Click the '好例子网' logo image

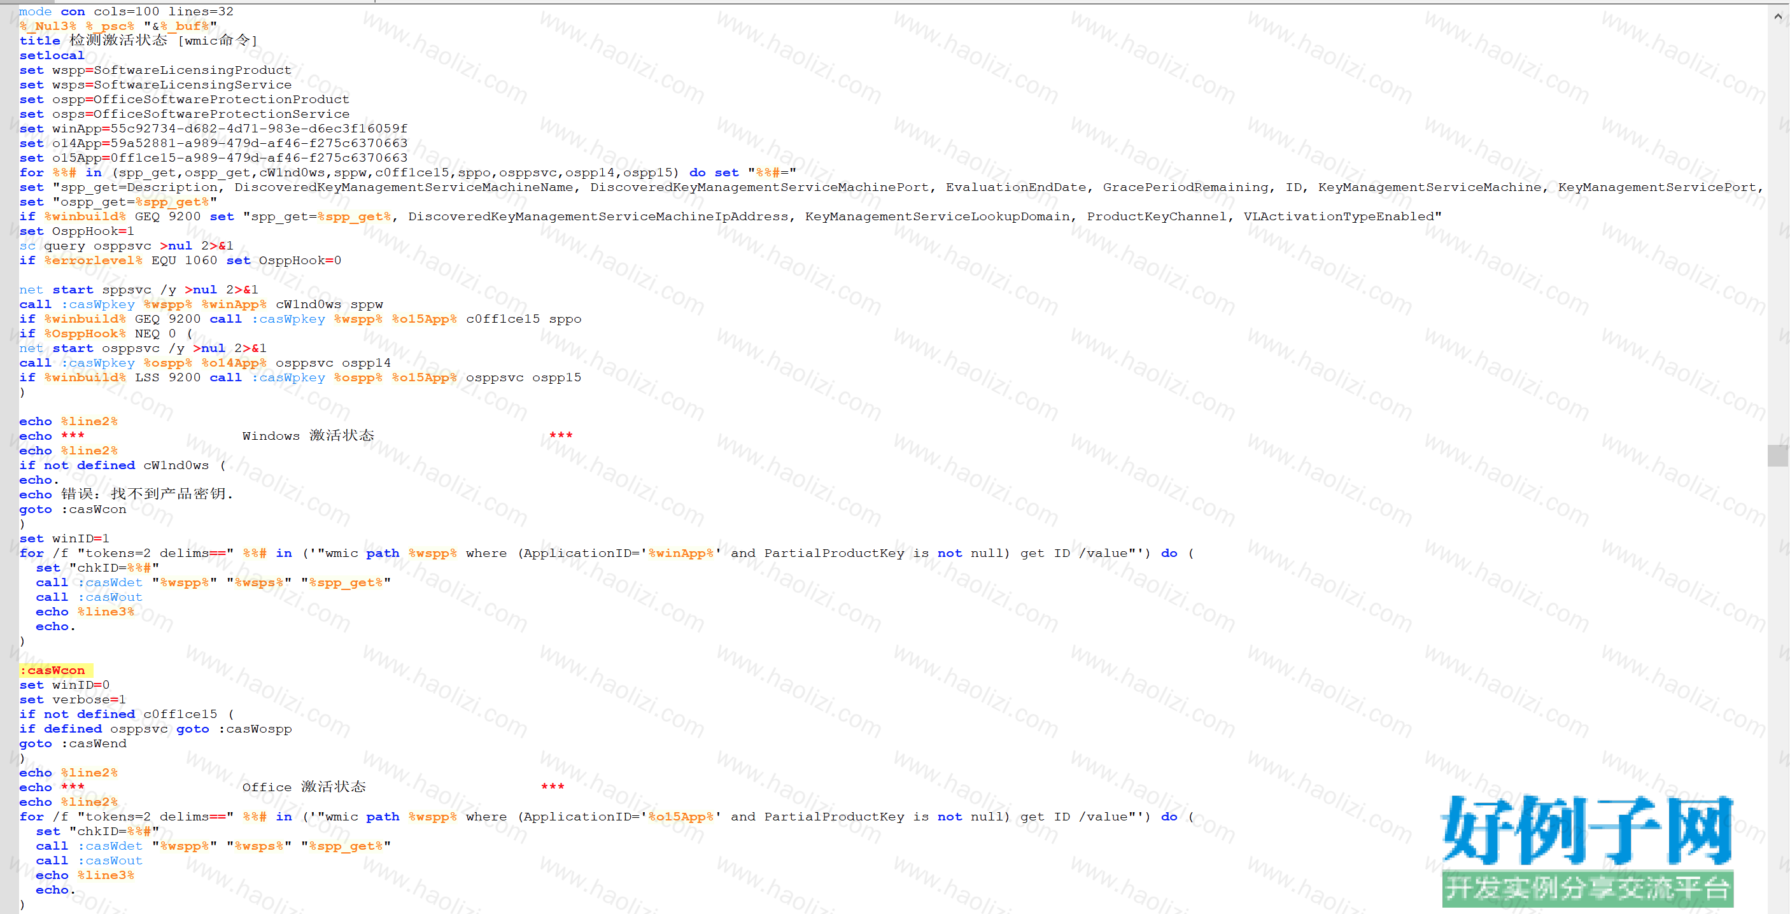tap(1588, 850)
